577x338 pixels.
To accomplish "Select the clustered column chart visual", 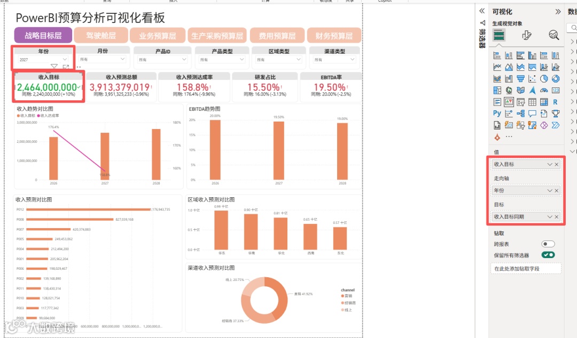I will coord(532,55).
